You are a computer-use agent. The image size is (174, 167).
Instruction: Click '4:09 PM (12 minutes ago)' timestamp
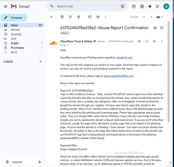[x=121, y=41]
